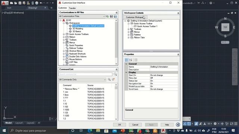Select the 3D Basics workspace
This screenshot has width=239, height=134.
77,31
